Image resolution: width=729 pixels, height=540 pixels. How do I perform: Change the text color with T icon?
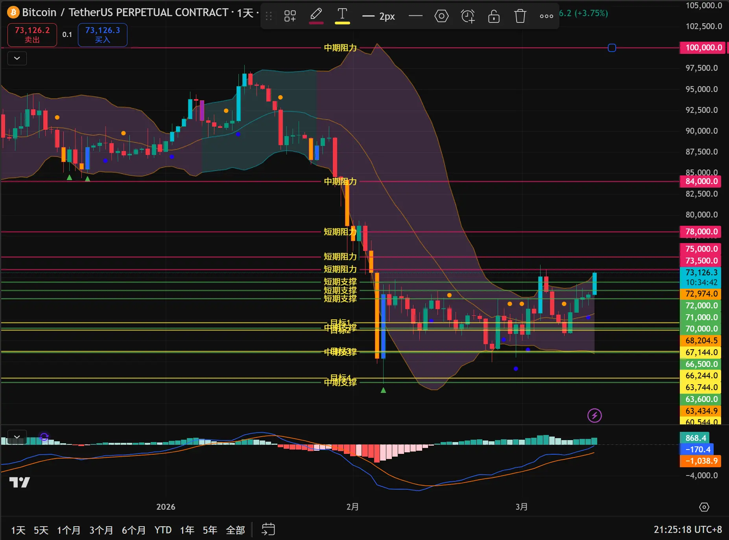click(342, 16)
